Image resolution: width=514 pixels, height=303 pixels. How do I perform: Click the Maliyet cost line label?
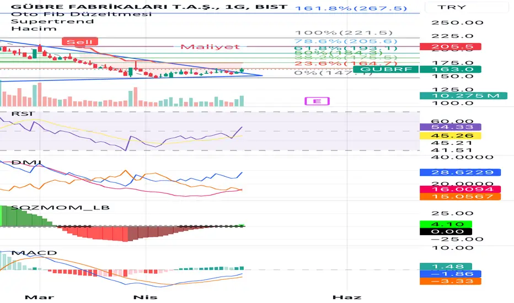point(210,47)
